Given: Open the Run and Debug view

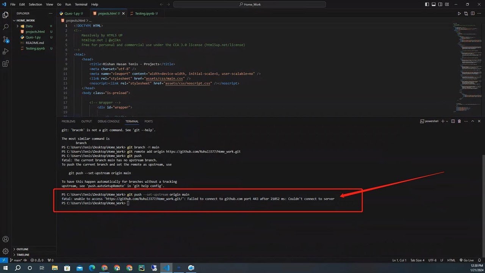Looking at the screenshot, I should [6, 51].
